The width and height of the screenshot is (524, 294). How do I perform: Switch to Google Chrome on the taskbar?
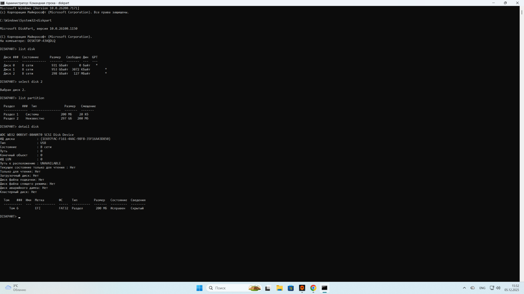[x=313, y=288]
